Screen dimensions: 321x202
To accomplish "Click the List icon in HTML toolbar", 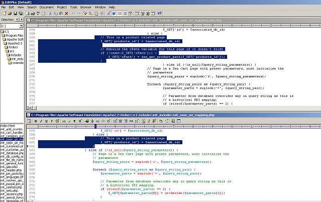I will point(137,121).
